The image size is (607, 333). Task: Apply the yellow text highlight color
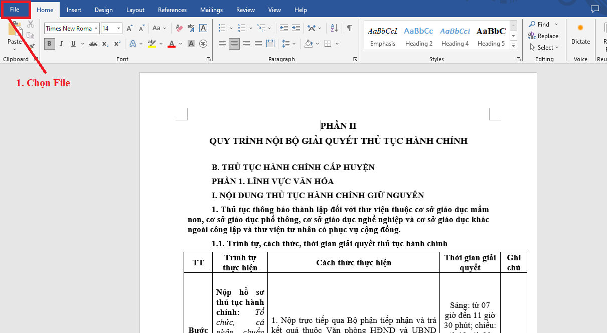coord(153,44)
